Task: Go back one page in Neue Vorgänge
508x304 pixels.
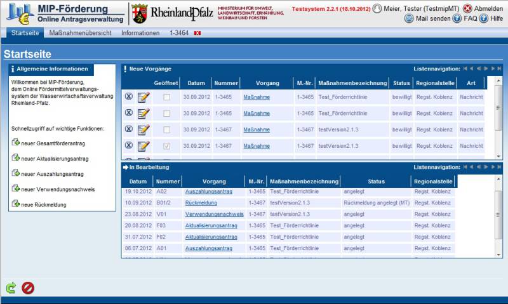Action: click(x=472, y=69)
